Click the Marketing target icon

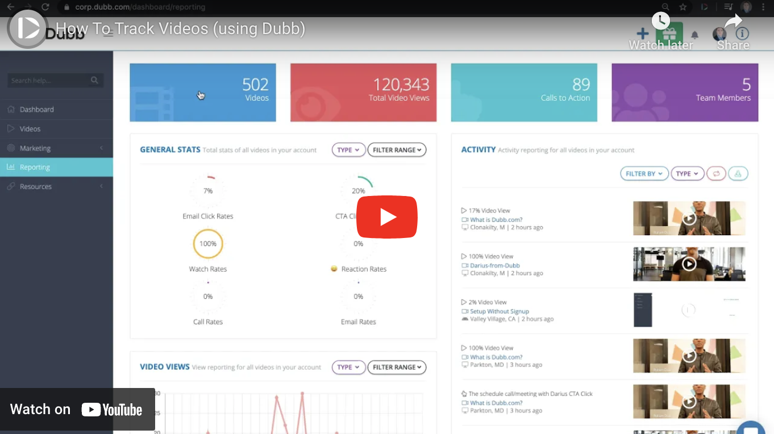[x=11, y=148]
